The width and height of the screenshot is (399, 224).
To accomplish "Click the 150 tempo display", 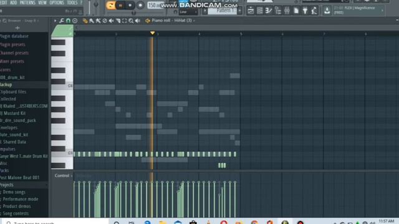I will [x=155, y=5].
